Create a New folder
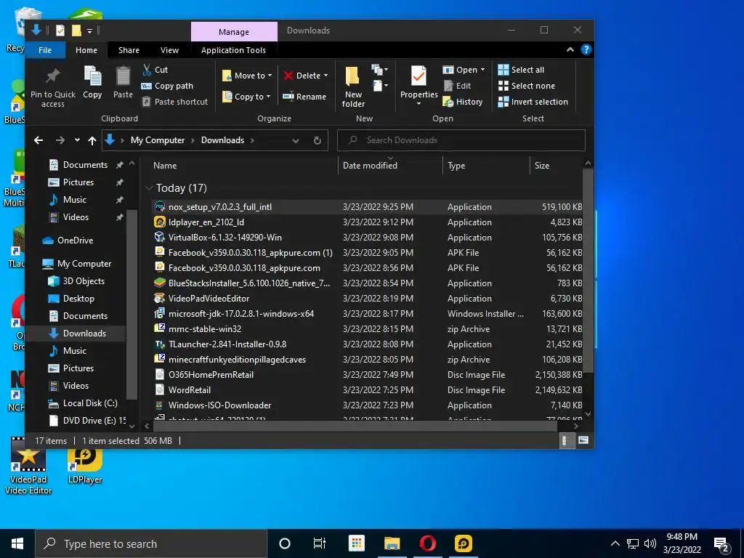The height and width of the screenshot is (558, 744). pyautogui.click(x=353, y=86)
